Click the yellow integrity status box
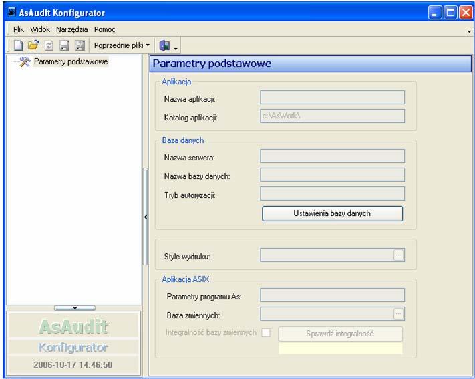Image resolution: width=475 pixels, height=379 pixels. [341, 348]
